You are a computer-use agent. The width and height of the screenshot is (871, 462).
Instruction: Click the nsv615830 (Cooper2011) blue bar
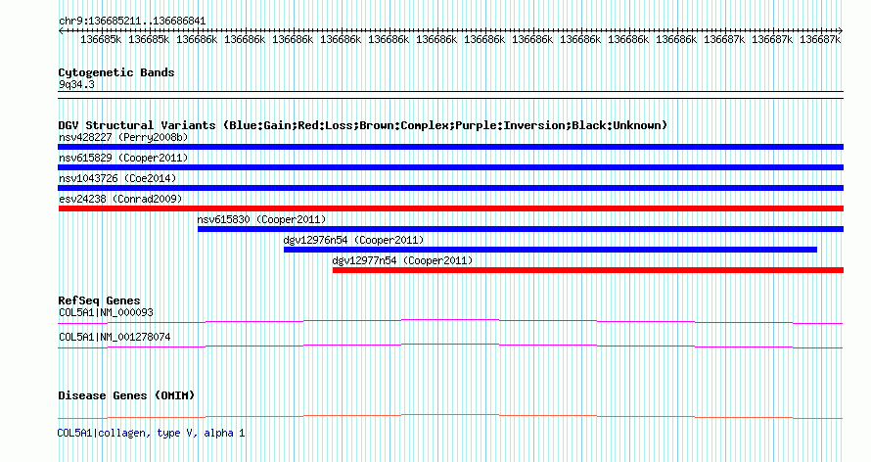(x=521, y=229)
